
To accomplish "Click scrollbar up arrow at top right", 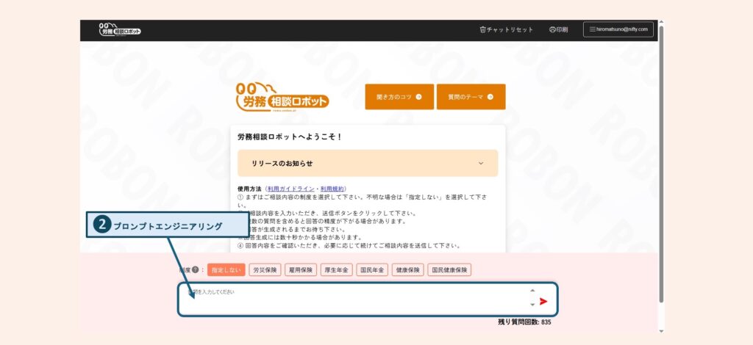I will 661,22.
